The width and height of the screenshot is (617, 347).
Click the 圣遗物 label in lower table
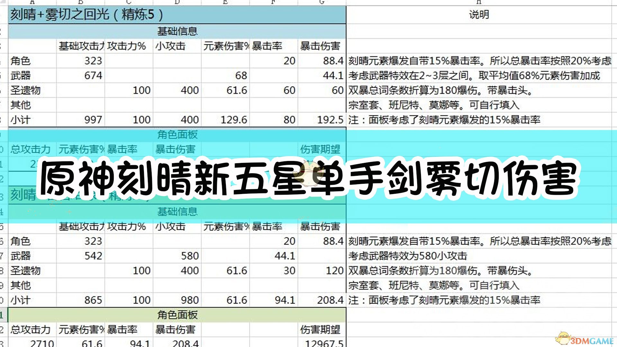coord(25,271)
